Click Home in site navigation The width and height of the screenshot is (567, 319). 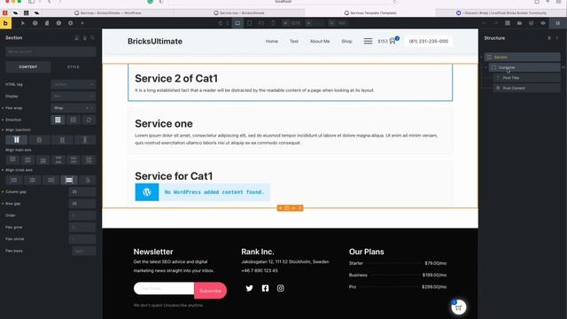pyautogui.click(x=272, y=42)
